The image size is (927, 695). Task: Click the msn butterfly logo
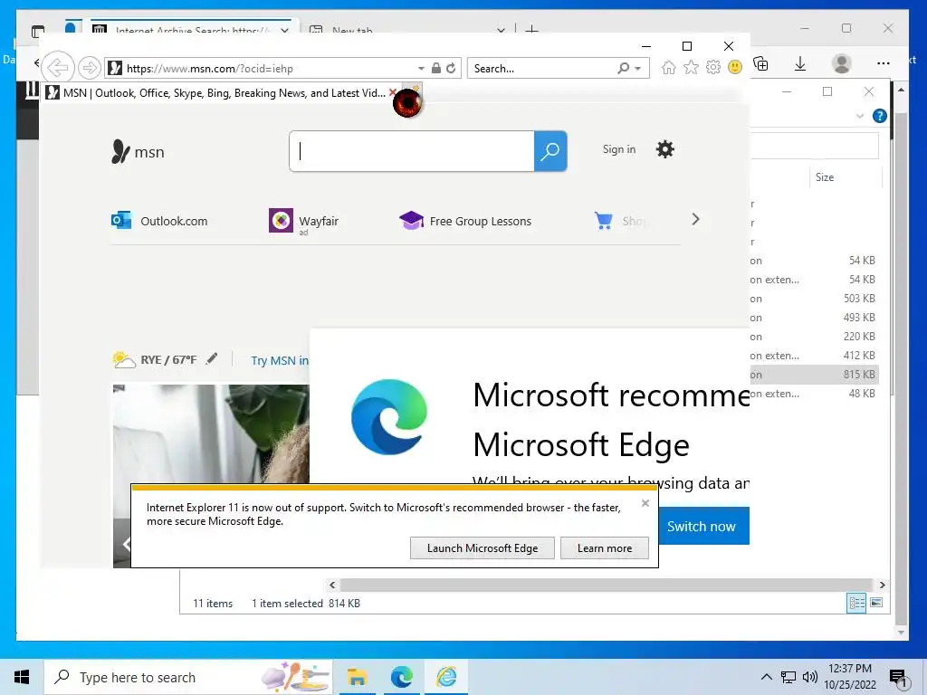click(138, 152)
